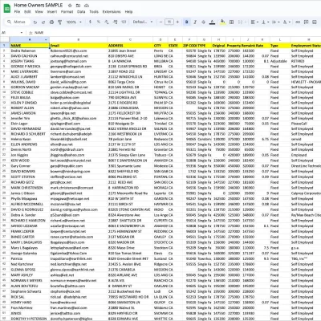Open the Default font dropdown

point(143,22)
